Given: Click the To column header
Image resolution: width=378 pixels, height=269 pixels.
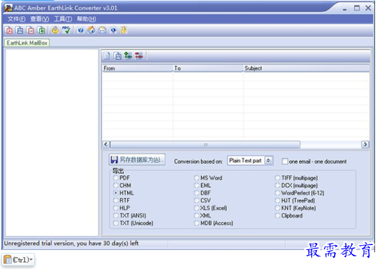Looking at the screenshot, I should pyautogui.click(x=208, y=68).
